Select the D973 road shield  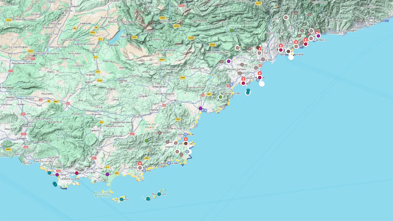[x=30, y=51]
